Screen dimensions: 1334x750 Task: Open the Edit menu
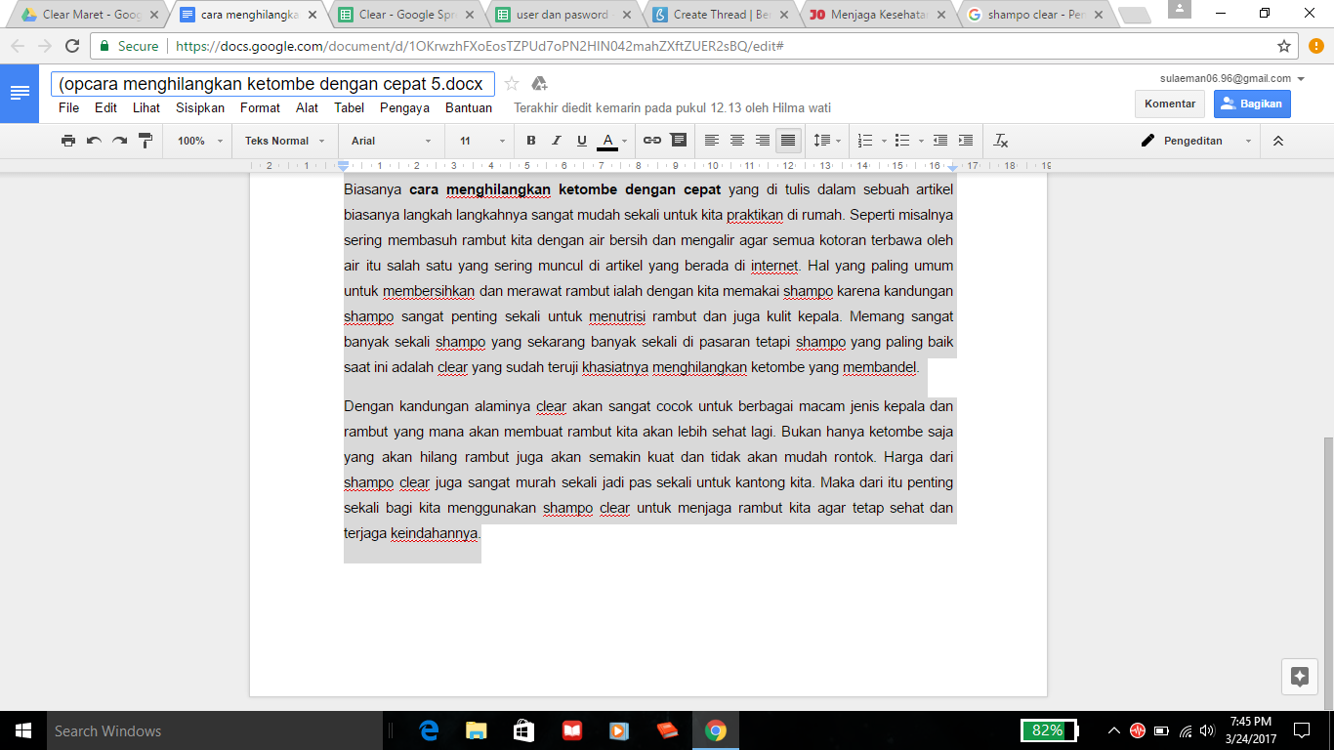105,108
